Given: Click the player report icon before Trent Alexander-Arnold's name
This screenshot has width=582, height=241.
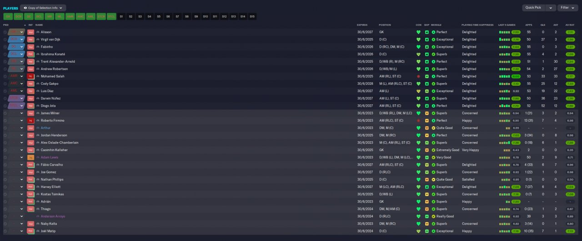Looking at the screenshot, I should point(38,62).
